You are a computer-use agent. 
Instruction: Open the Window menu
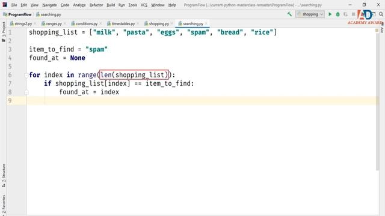tap(158, 5)
